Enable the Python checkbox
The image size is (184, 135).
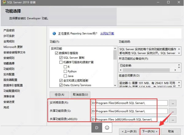point(65,71)
